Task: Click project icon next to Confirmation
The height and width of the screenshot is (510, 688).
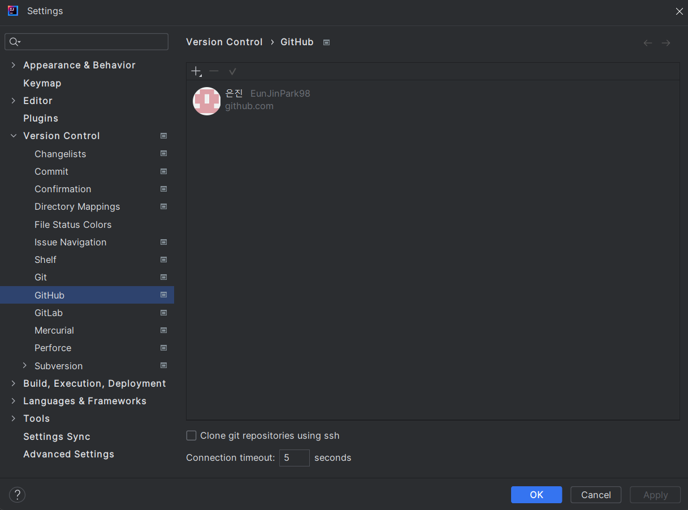Action: point(163,189)
